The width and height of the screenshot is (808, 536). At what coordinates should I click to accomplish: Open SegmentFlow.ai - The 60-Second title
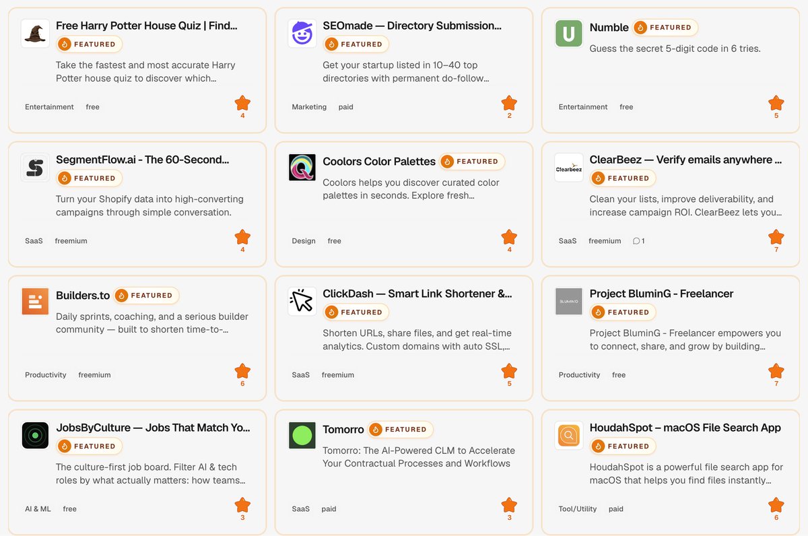tap(143, 160)
